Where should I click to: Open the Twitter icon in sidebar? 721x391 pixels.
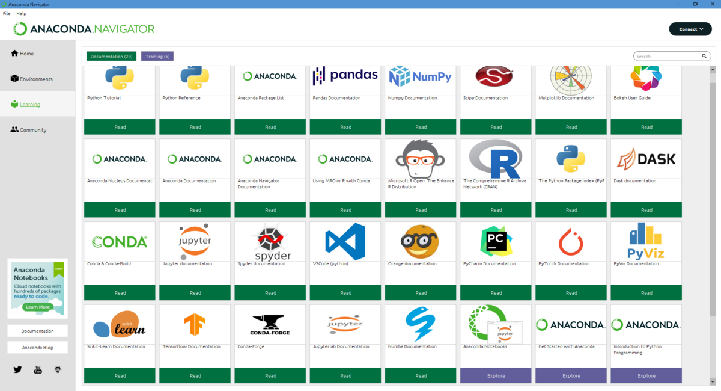coord(17,369)
